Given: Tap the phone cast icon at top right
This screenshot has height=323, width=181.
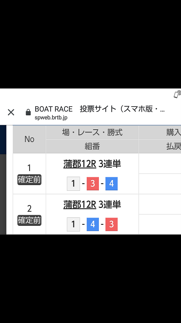Looking at the screenshot, I should (x=177, y=94).
